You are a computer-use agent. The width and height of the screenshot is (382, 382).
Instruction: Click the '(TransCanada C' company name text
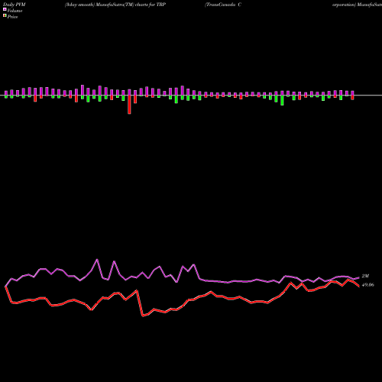[223, 5]
